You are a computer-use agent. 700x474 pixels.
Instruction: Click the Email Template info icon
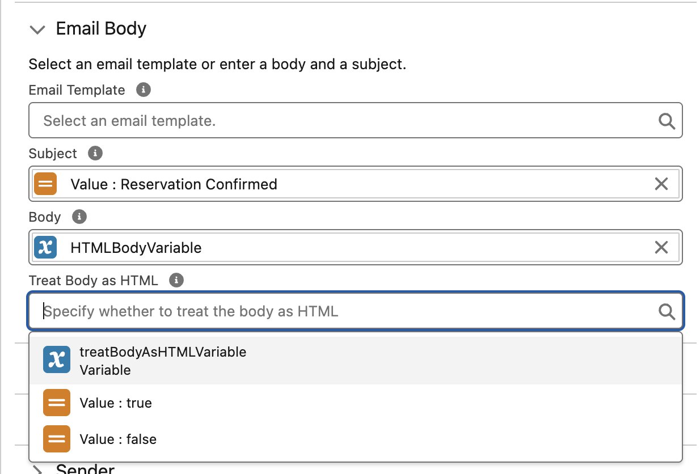pos(144,90)
